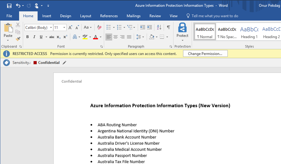Image resolution: width=281 pixels, height=164 pixels.
Task: Open the Font dialog launcher
Action: (x=102, y=46)
